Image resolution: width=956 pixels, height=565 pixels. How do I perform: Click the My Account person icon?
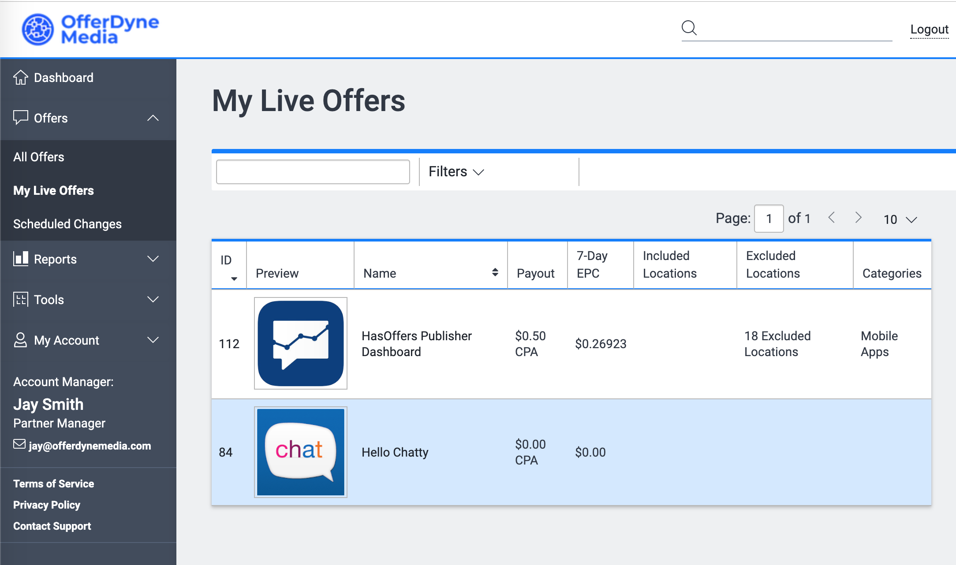pos(21,340)
